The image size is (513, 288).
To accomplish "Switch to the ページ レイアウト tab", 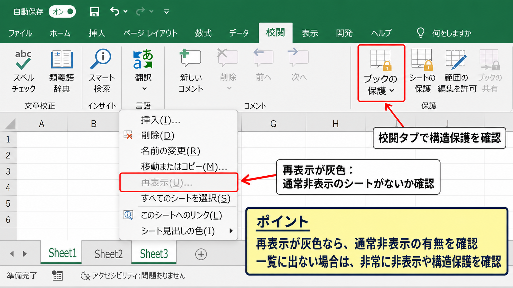I will click(151, 33).
